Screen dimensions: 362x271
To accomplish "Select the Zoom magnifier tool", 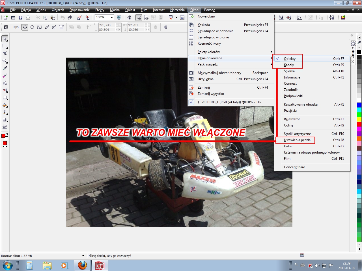I will pos(5,61).
